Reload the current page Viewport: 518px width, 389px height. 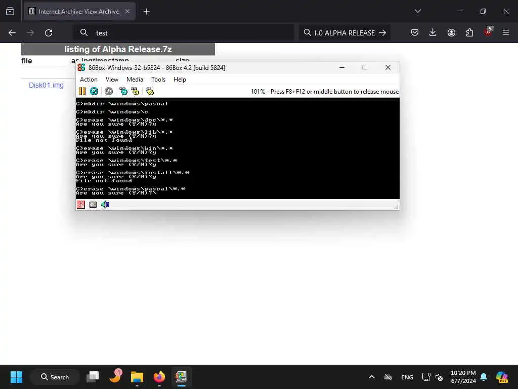point(49,33)
